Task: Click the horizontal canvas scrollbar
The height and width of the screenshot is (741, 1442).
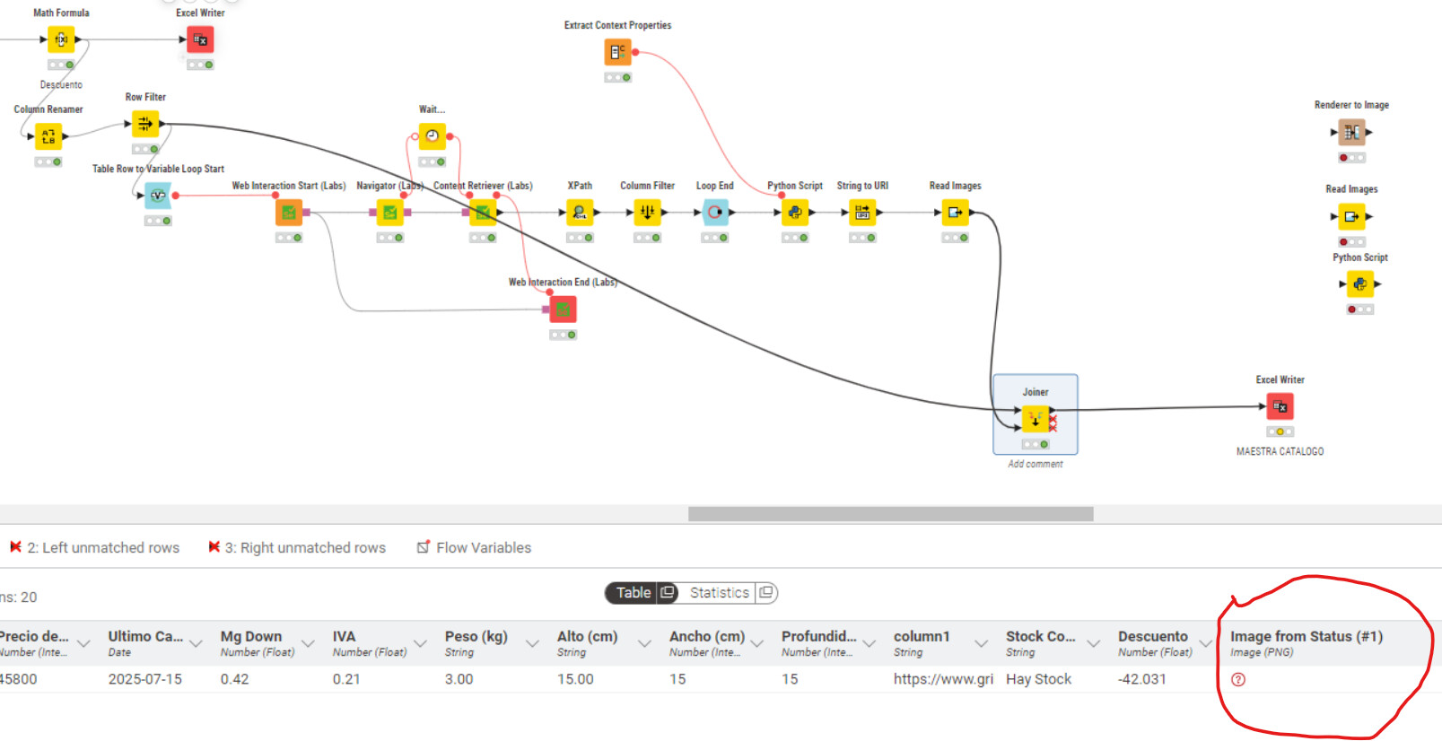Action: coord(890,514)
